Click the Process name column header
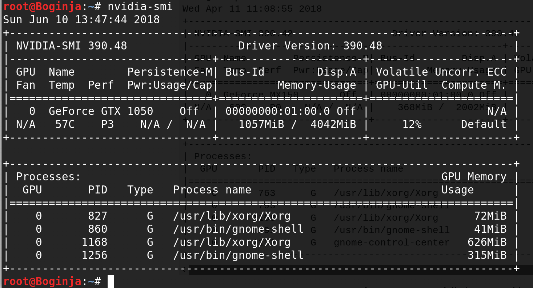Screen dimensions: 533x288 point(212,190)
